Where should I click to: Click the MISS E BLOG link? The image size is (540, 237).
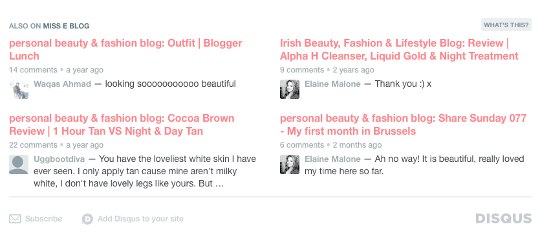[66, 26]
